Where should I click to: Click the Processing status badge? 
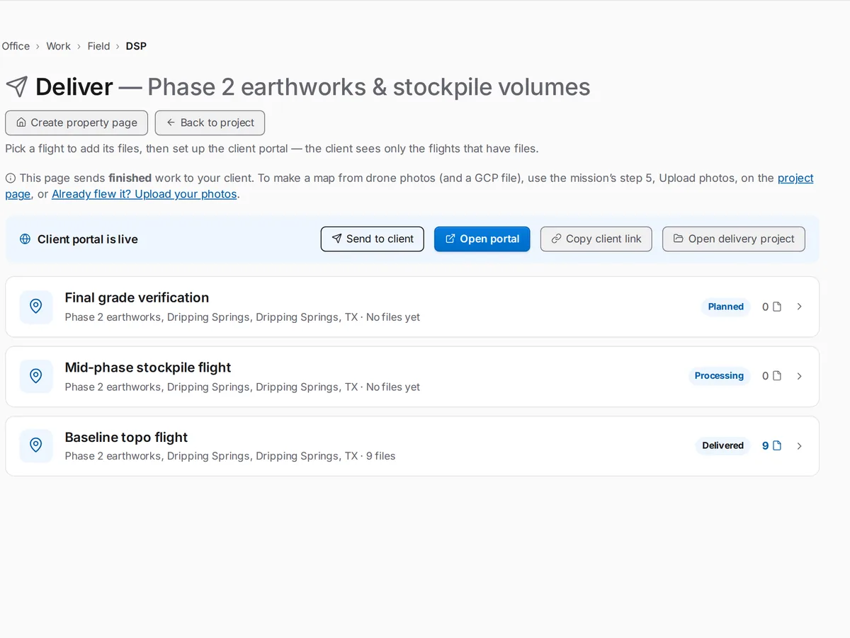(x=719, y=376)
